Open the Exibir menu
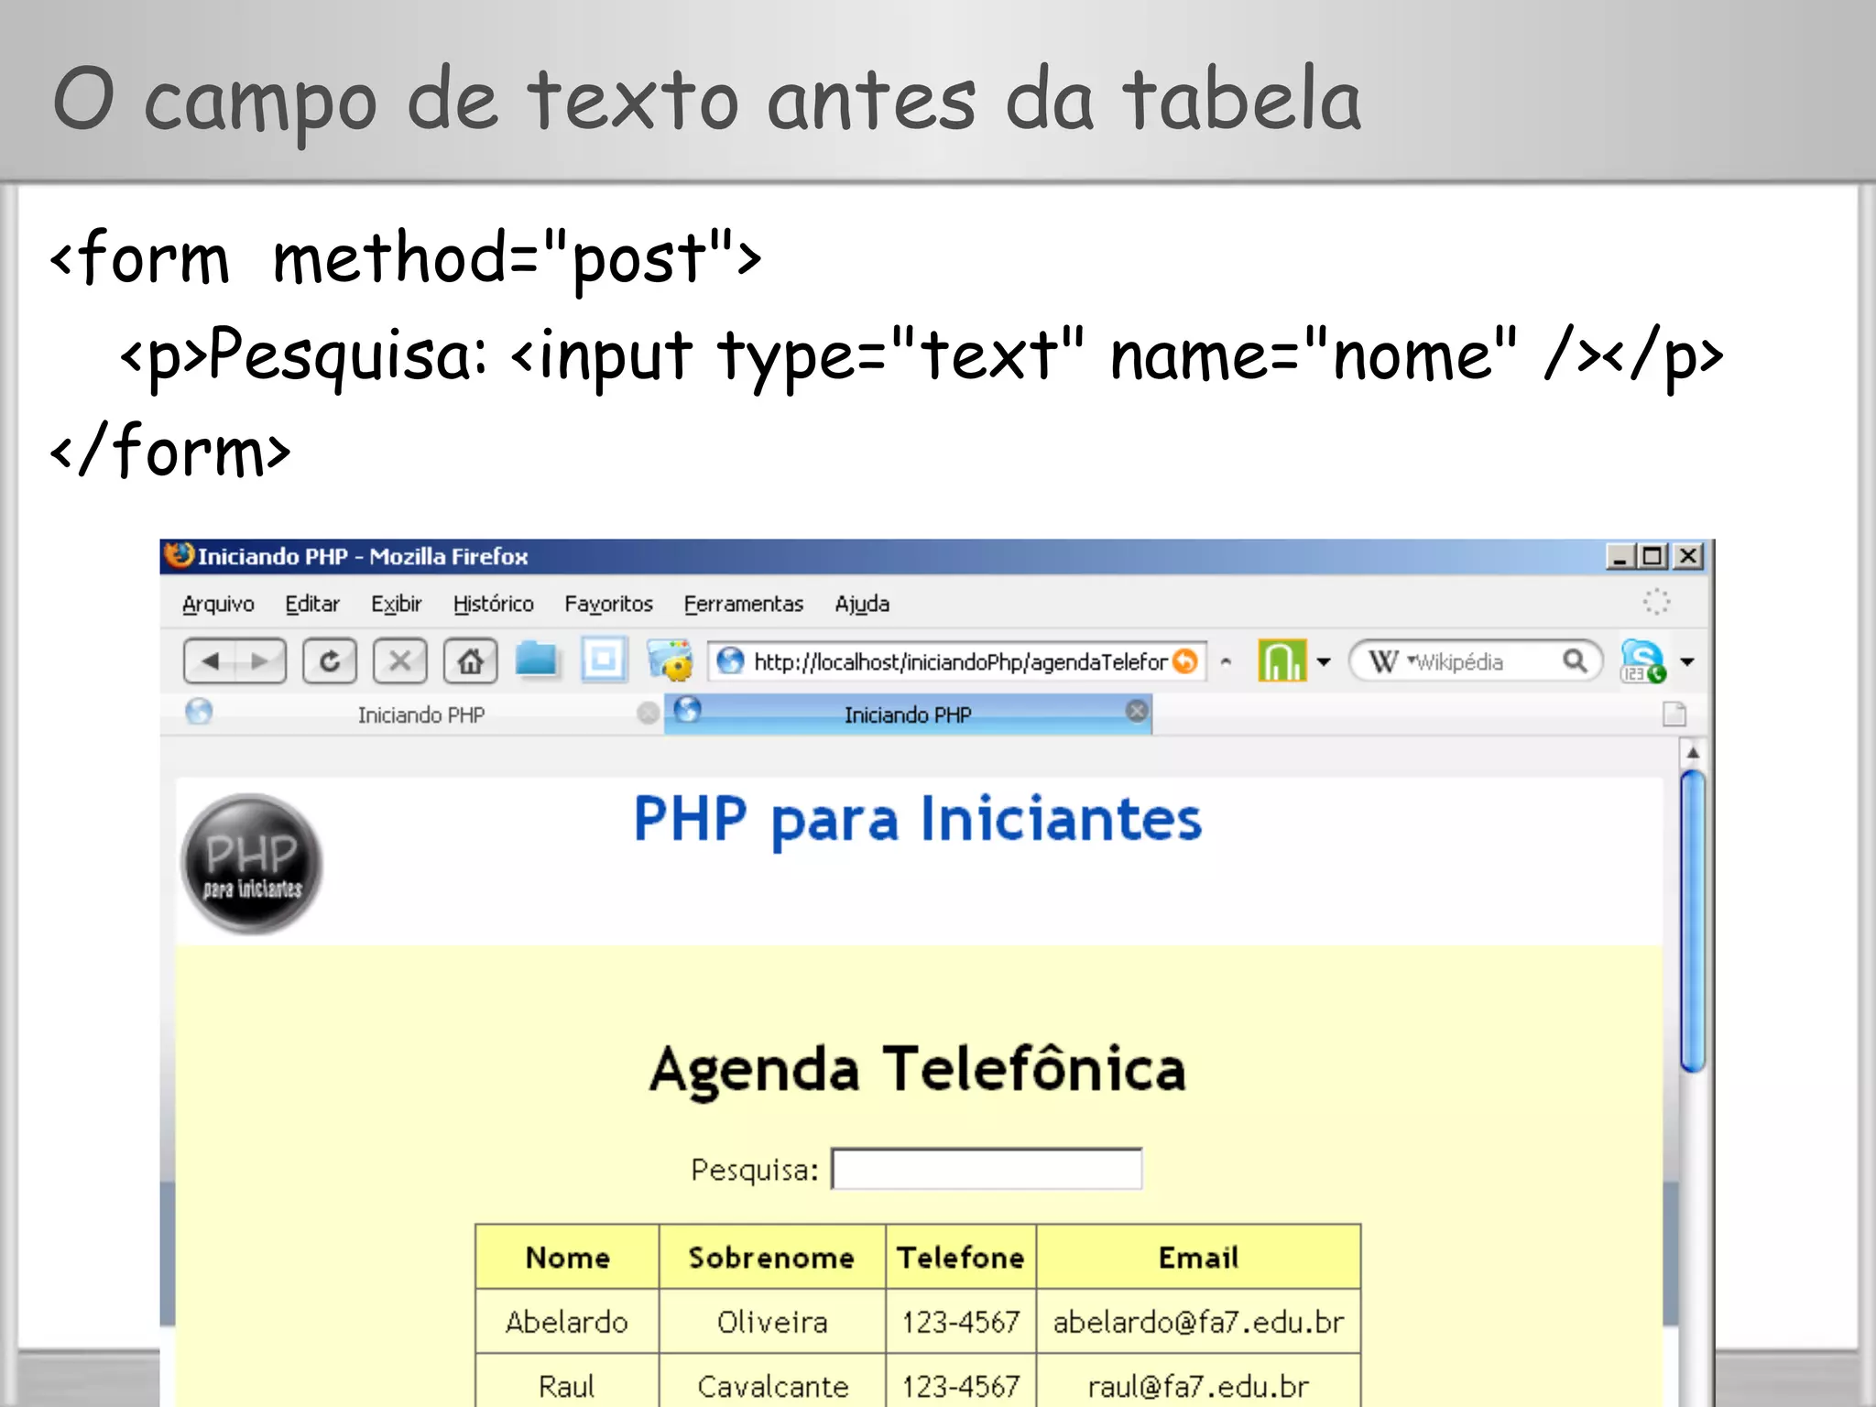1876x1407 pixels. coord(396,604)
